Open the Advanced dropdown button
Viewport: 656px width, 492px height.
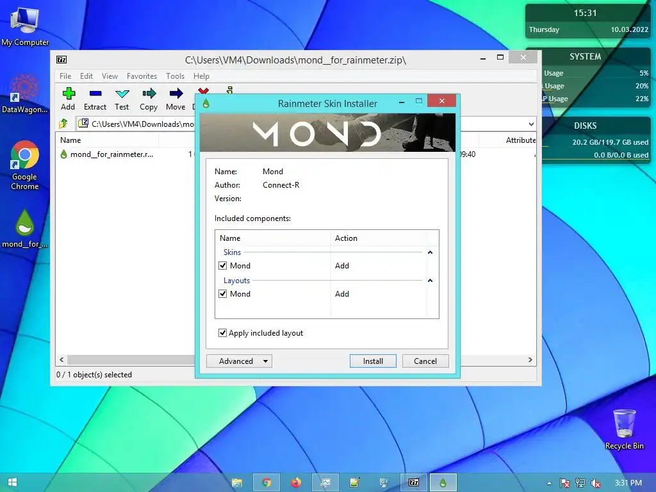point(240,361)
